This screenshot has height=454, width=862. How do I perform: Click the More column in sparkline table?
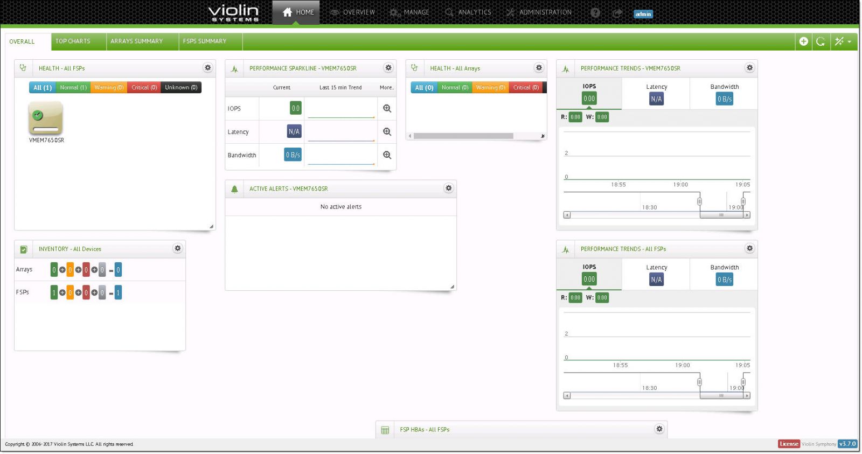387,87
